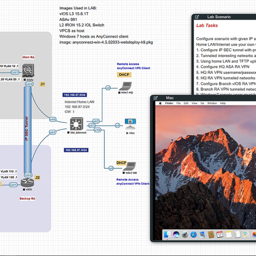Screen dimensions: 256x256
Task: Click the Lab Scenario window title
Action: (x=219, y=17)
